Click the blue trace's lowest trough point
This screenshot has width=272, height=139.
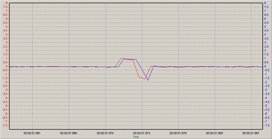click(148, 80)
